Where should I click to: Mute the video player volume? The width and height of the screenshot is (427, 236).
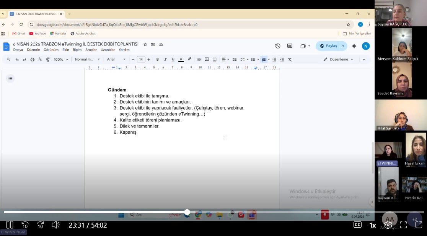55,225
